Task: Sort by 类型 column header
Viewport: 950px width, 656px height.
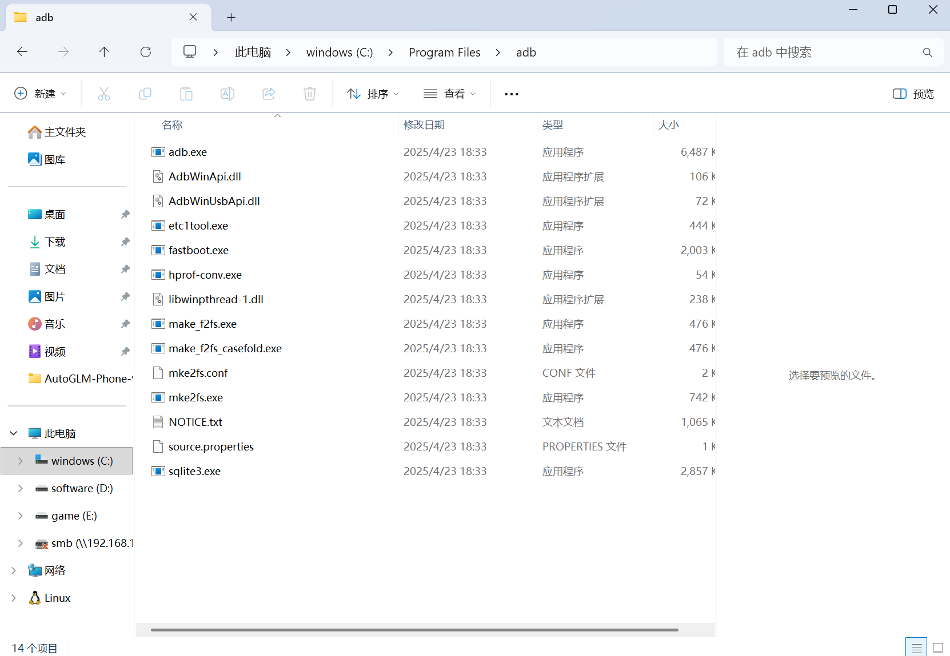Action: point(553,124)
